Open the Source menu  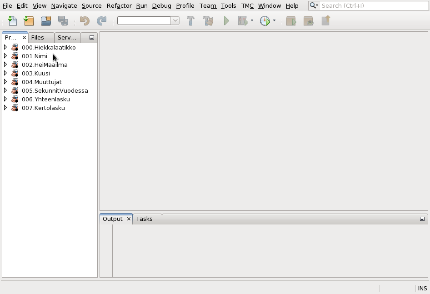tap(92, 6)
